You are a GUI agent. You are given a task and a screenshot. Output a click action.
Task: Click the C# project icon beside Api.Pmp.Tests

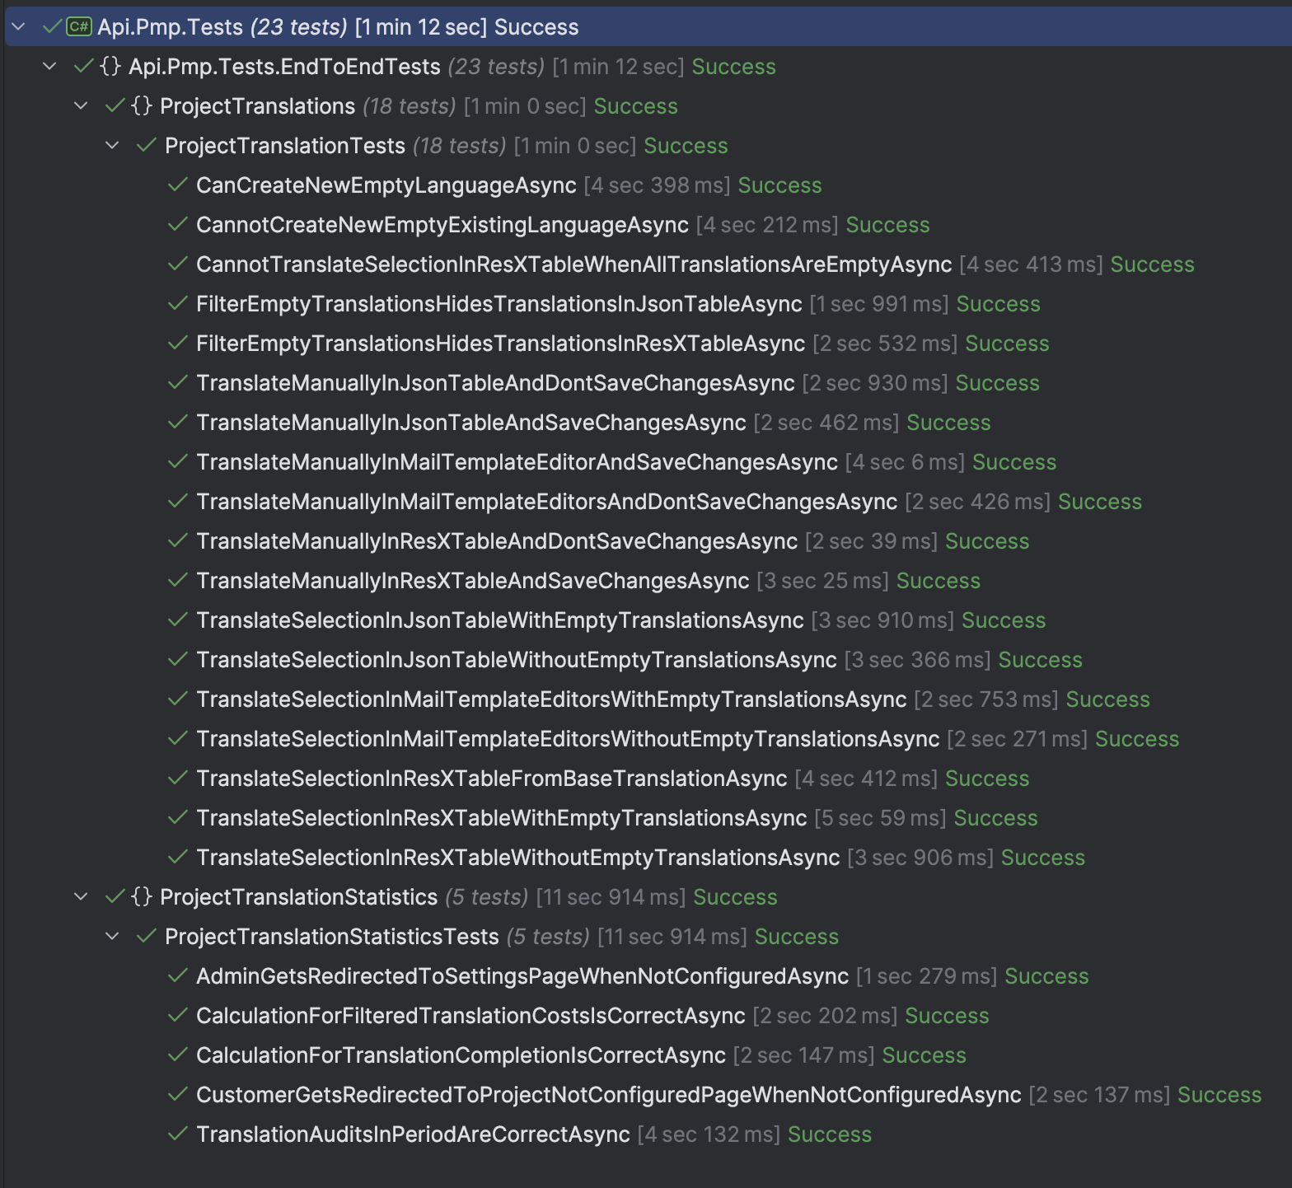79,27
